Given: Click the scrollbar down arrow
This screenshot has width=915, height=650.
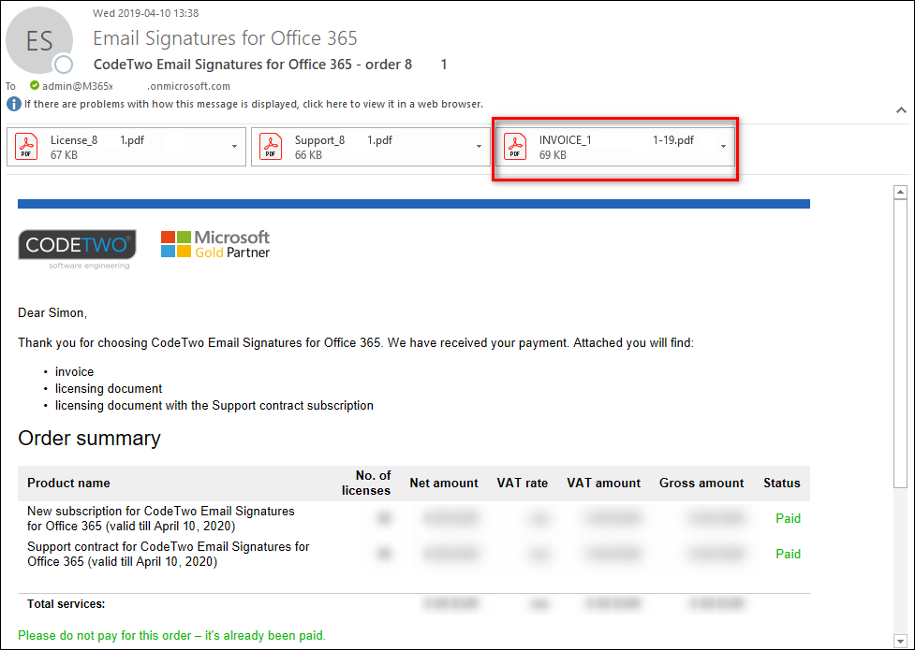Looking at the screenshot, I should (900, 640).
